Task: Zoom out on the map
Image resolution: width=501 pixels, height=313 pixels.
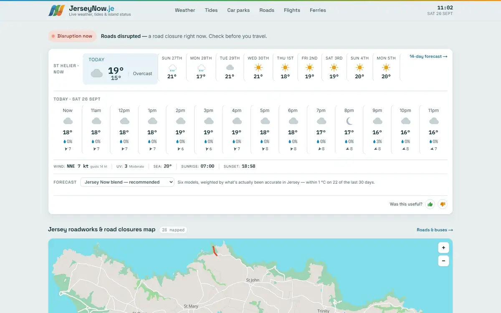Action: (x=443, y=261)
